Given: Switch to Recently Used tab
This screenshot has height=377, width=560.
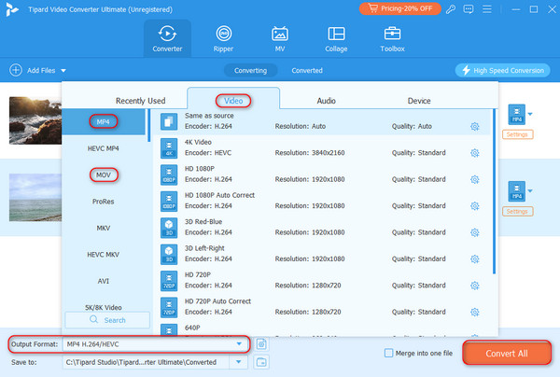Looking at the screenshot, I should (140, 101).
